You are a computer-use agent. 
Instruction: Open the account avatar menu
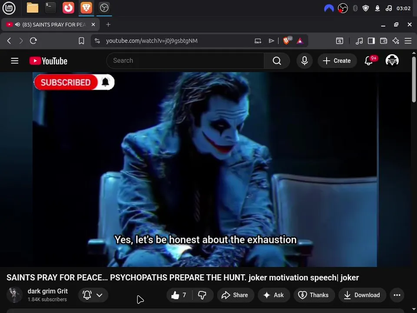(392, 60)
